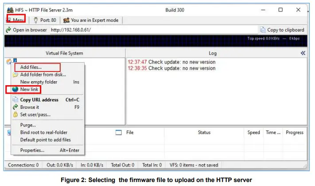Collapse the Log panel with double chevron
The width and height of the screenshot is (315, 186).
click(303, 53)
